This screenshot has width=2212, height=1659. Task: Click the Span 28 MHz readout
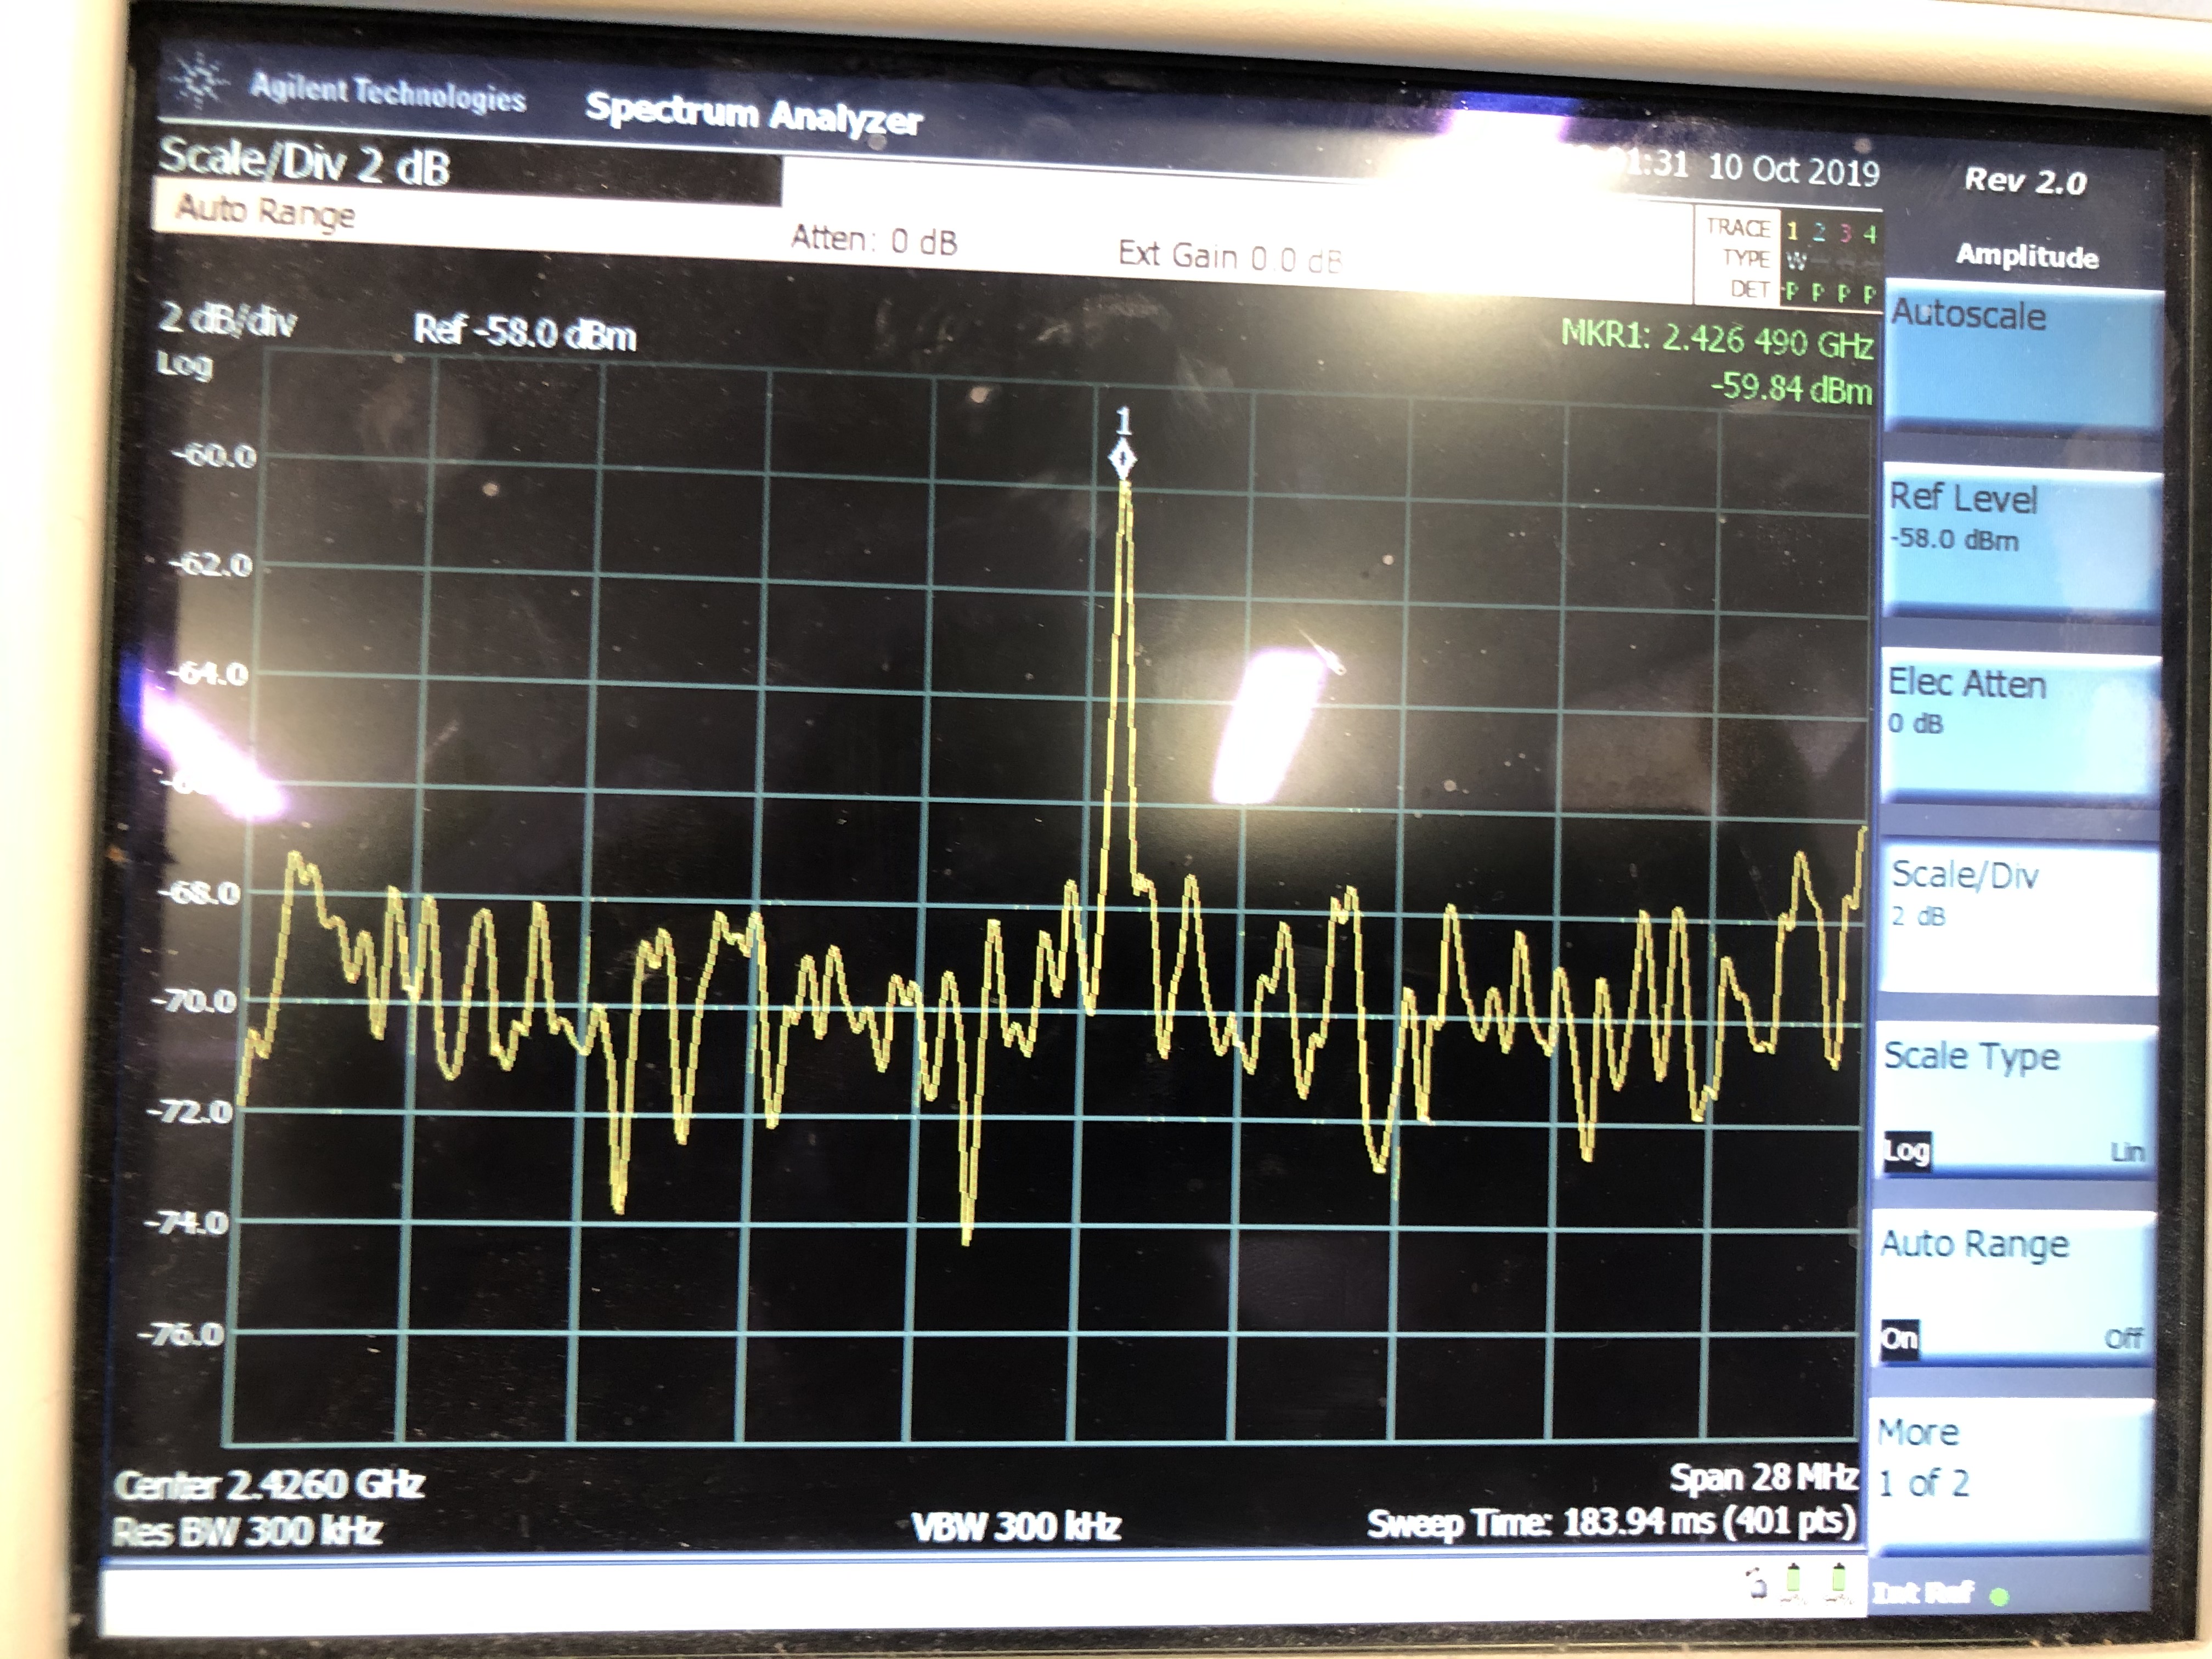pos(1763,1477)
